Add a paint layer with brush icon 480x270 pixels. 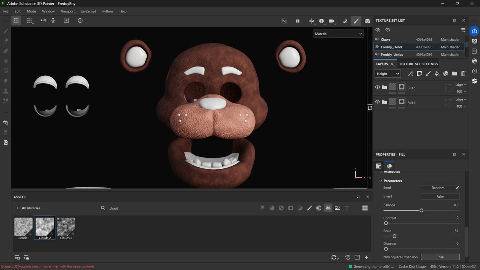pos(428,74)
